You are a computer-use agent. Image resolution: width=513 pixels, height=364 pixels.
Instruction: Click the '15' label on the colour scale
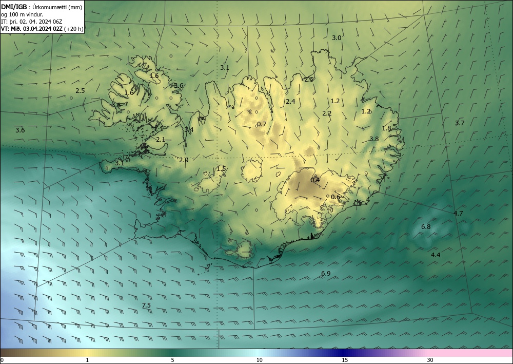coord(345,360)
